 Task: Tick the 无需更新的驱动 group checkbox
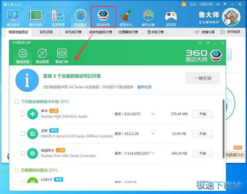[17, 170]
